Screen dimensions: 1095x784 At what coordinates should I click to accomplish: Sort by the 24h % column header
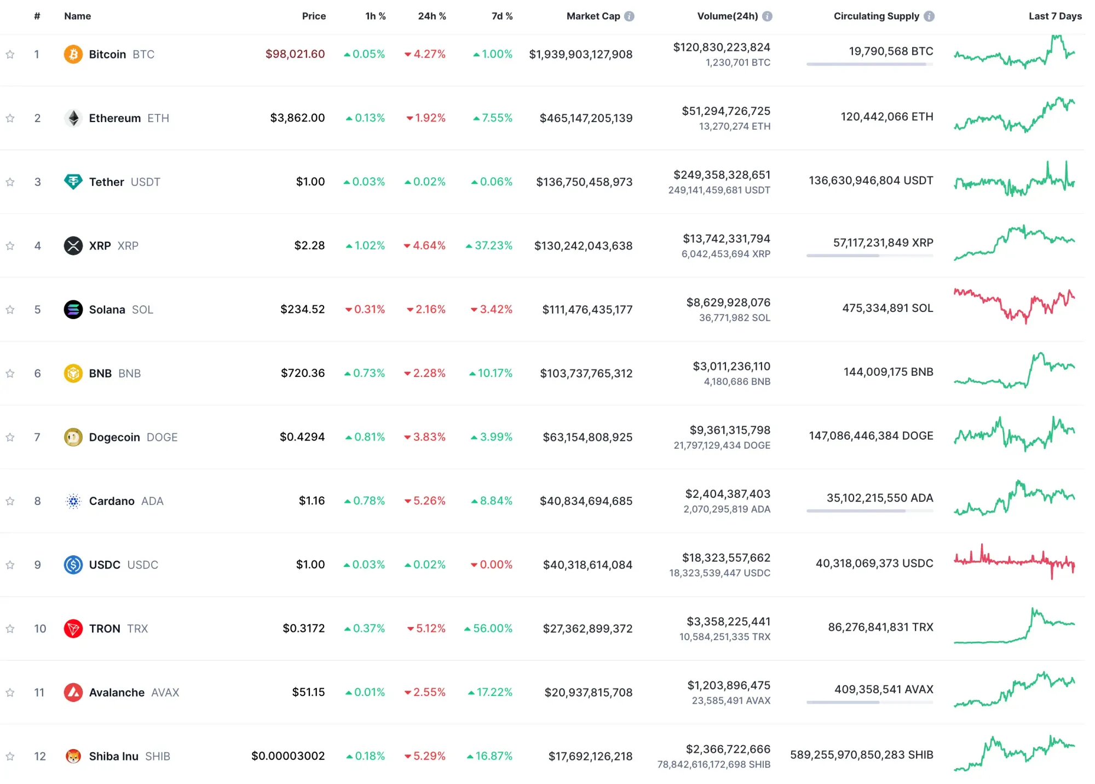point(432,16)
